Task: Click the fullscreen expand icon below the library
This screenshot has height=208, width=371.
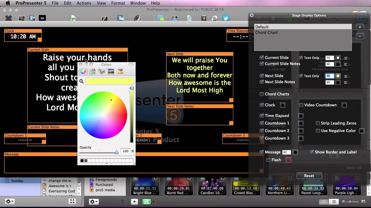Action: 72,201
